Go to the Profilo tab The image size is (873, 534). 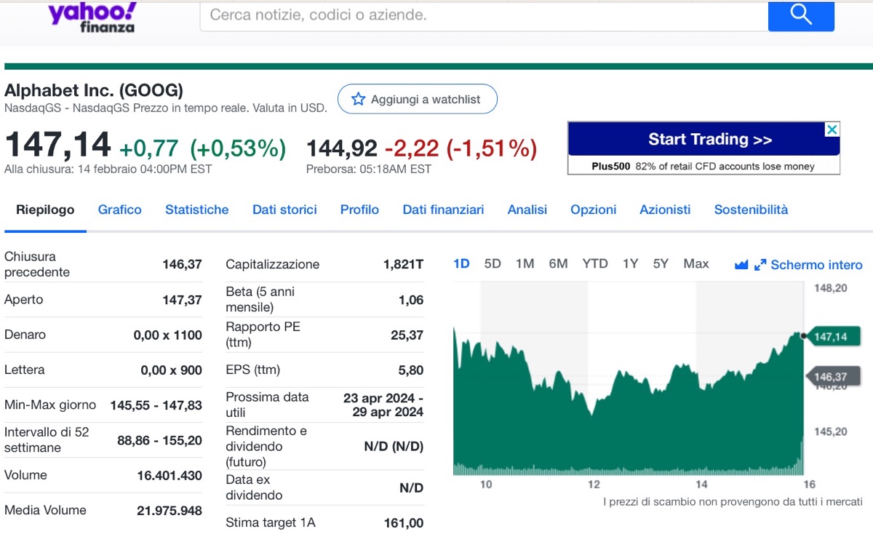[359, 210]
